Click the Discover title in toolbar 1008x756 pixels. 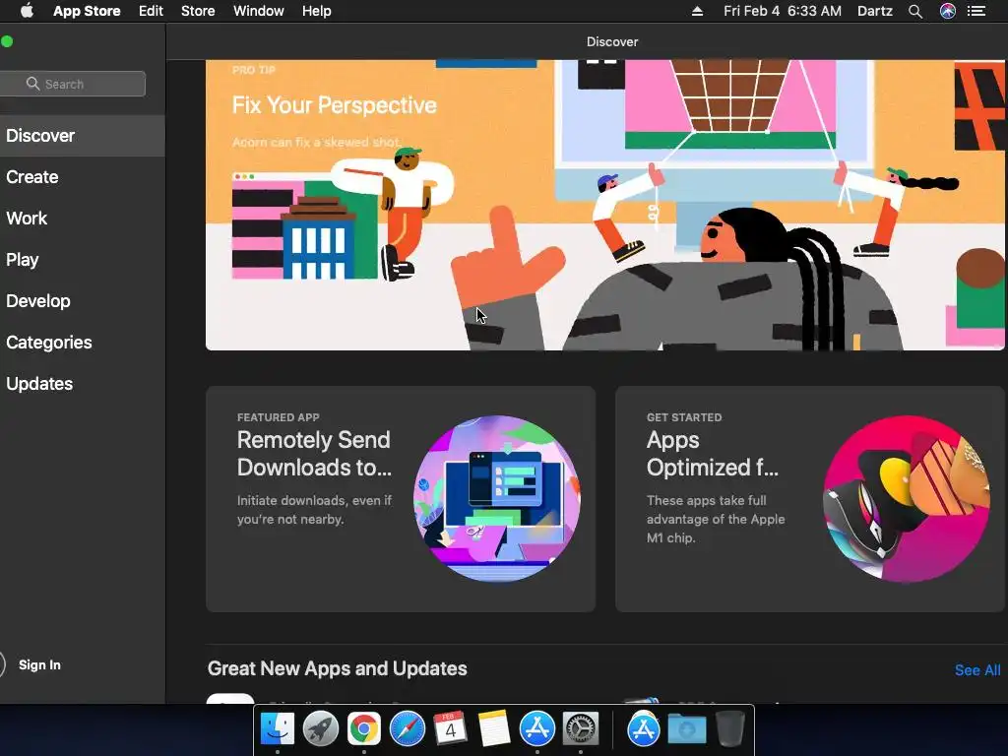[612, 41]
